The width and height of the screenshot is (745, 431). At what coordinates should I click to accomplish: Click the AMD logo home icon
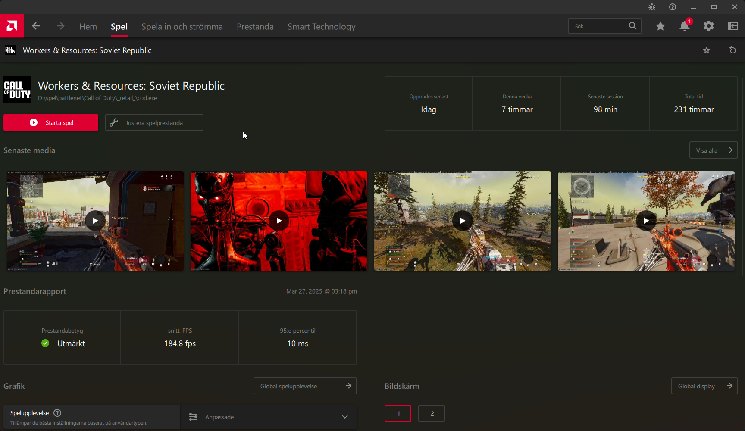pyautogui.click(x=12, y=26)
